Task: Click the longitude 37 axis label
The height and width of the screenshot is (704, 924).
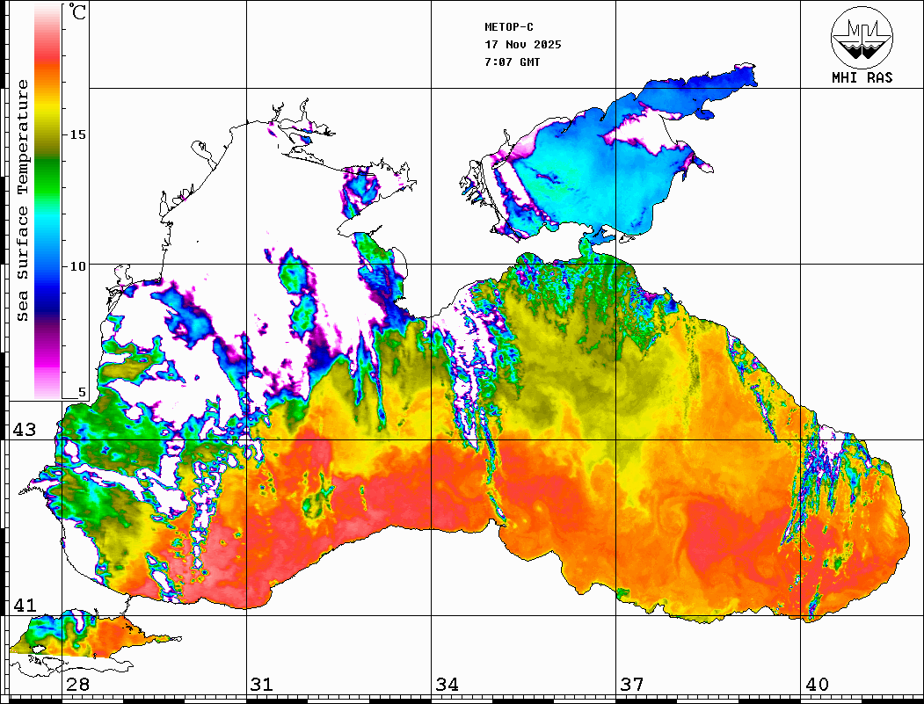Action: point(631,685)
